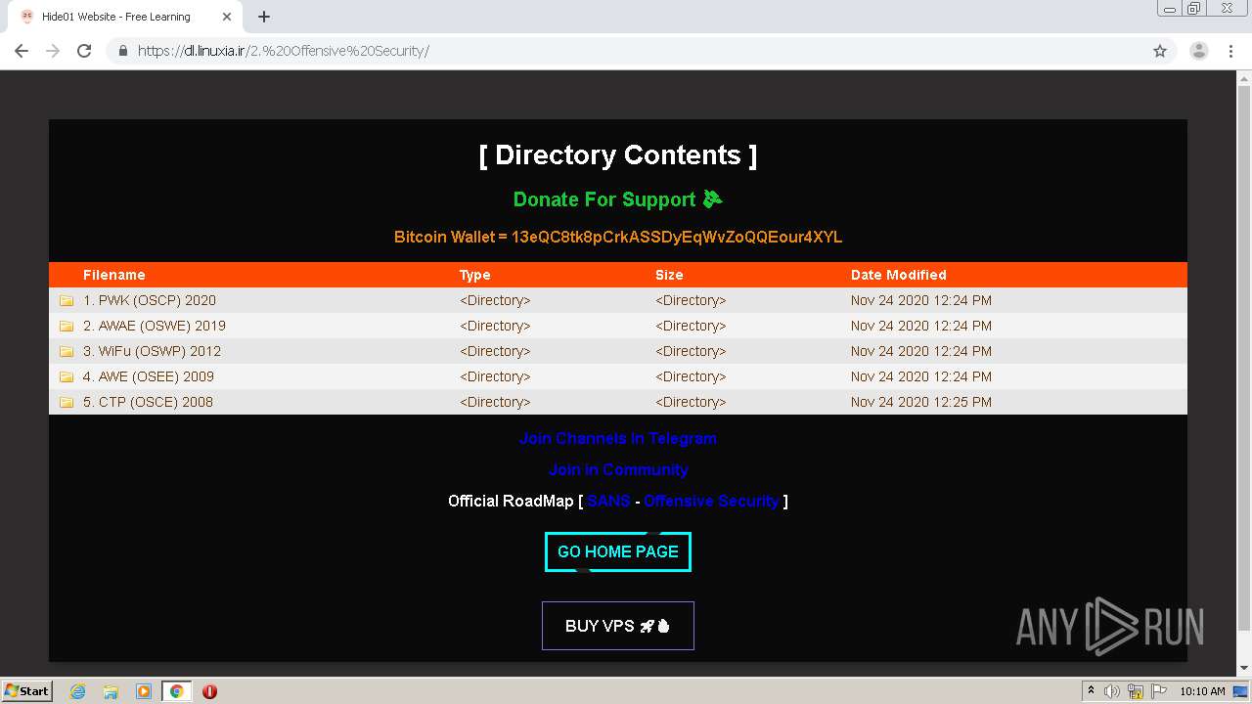The height and width of the screenshot is (704, 1252).
Task: Click the Size column header
Action: point(669,275)
